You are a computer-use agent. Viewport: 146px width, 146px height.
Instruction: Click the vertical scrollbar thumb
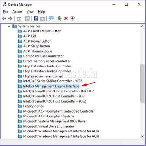coord(142,84)
